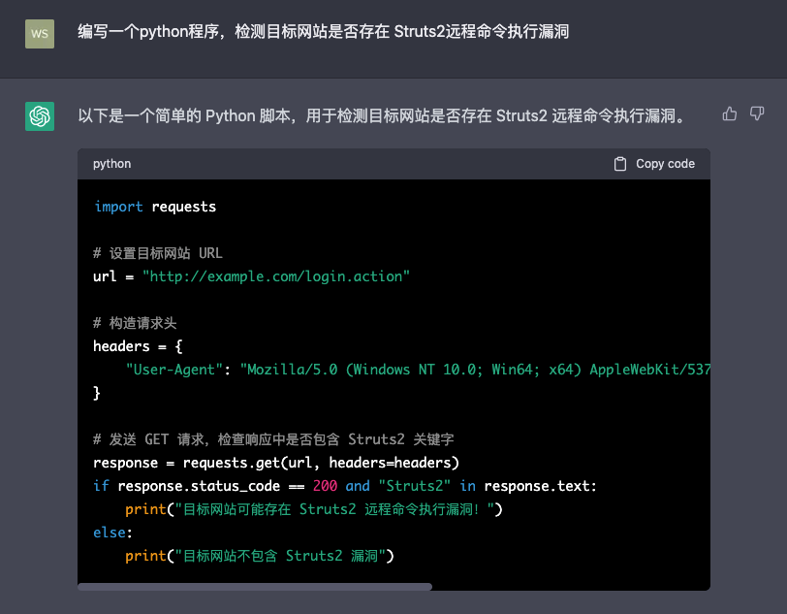The width and height of the screenshot is (787, 614).
Task: Click the "User-Agent" key string
Action: 173,370
